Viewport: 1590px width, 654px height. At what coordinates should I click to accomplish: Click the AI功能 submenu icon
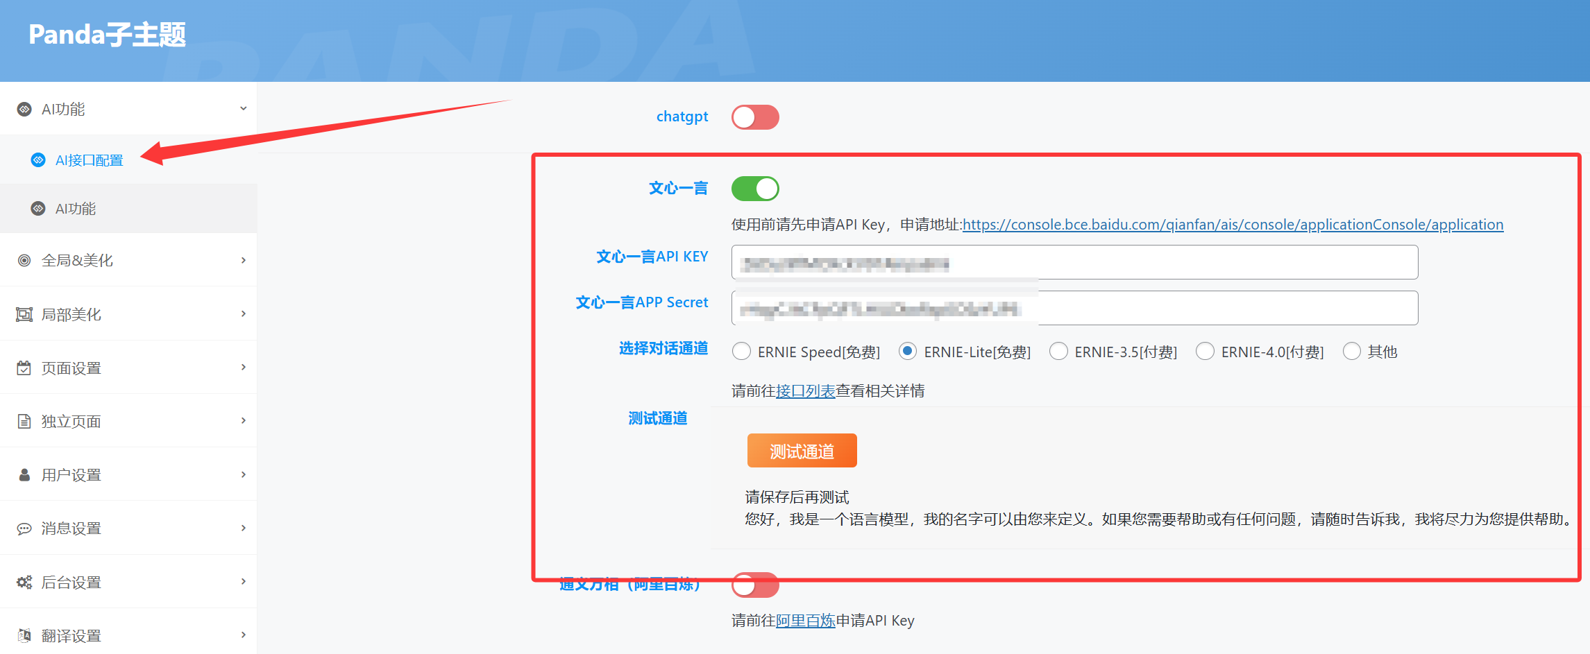click(38, 209)
